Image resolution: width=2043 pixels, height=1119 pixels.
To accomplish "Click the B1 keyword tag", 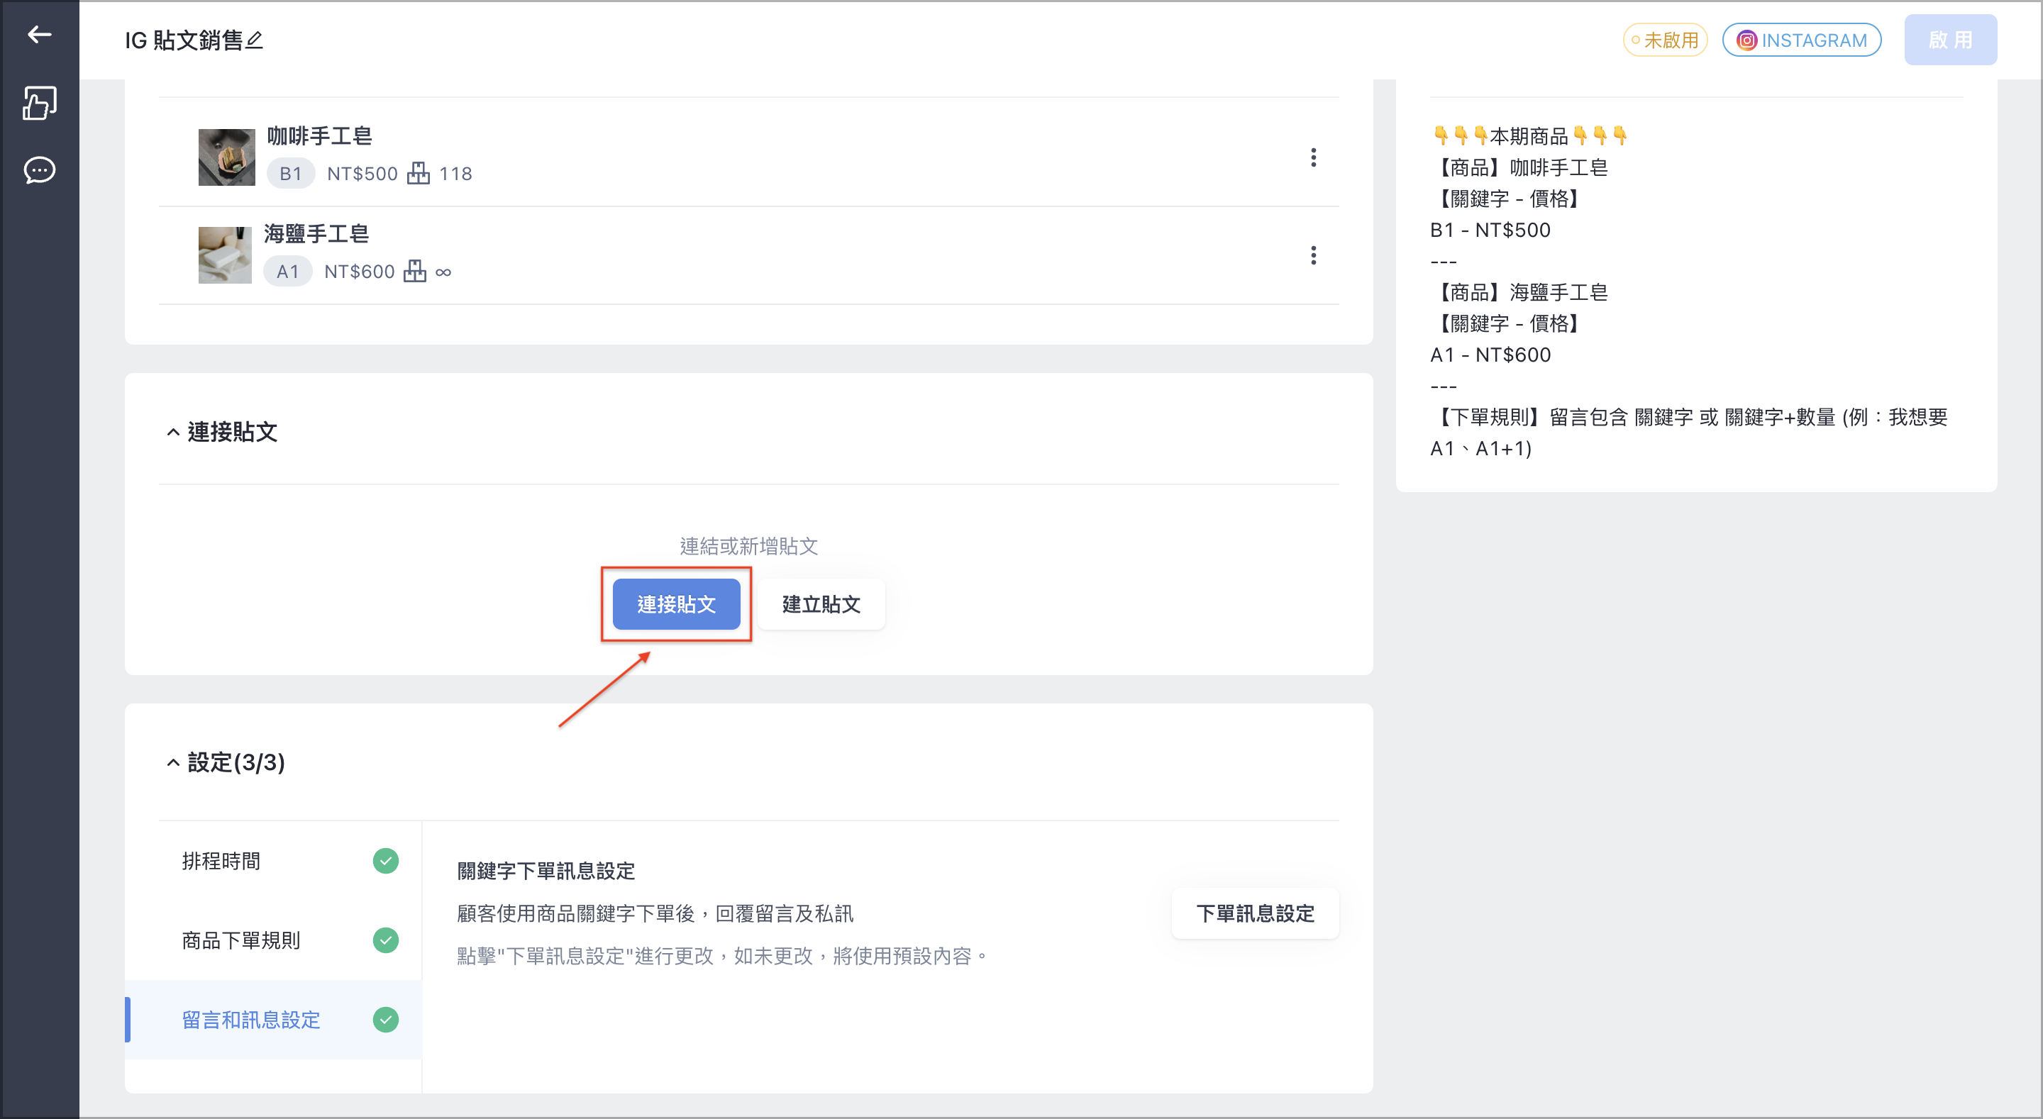I will click(x=290, y=174).
